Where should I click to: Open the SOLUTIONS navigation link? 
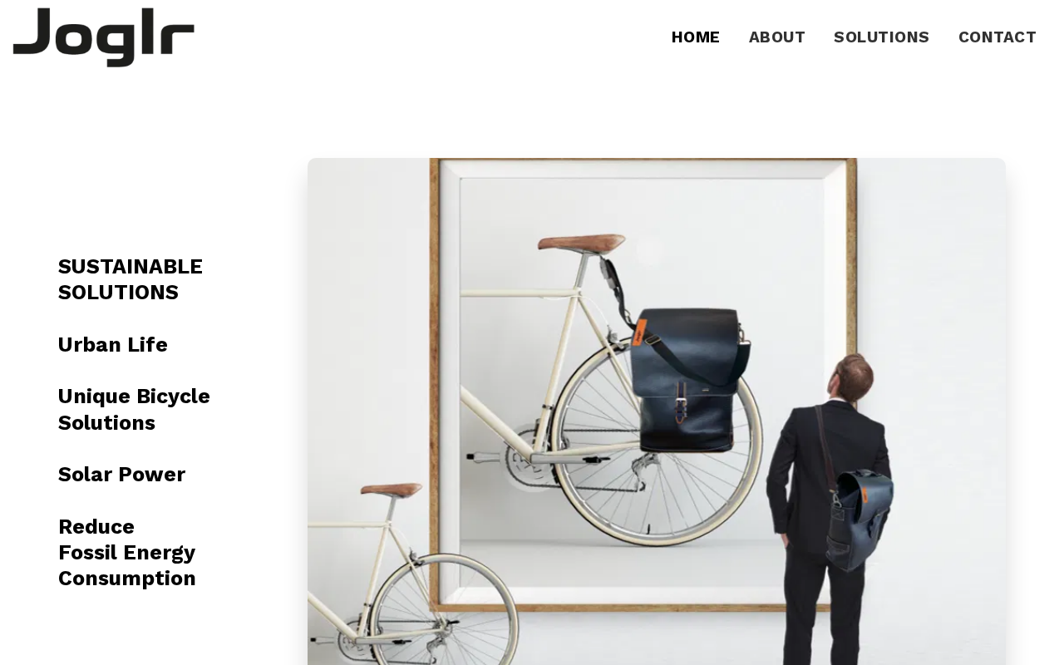pos(882,37)
